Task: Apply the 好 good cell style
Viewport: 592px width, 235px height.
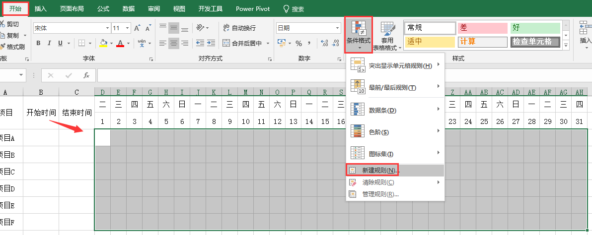Action: (x=535, y=28)
